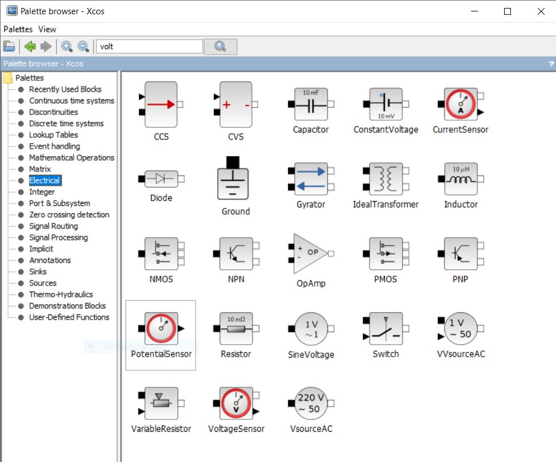Click the zoom out toolbar icon

point(83,46)
